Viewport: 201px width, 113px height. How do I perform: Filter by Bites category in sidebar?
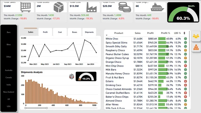coord(8,45)
